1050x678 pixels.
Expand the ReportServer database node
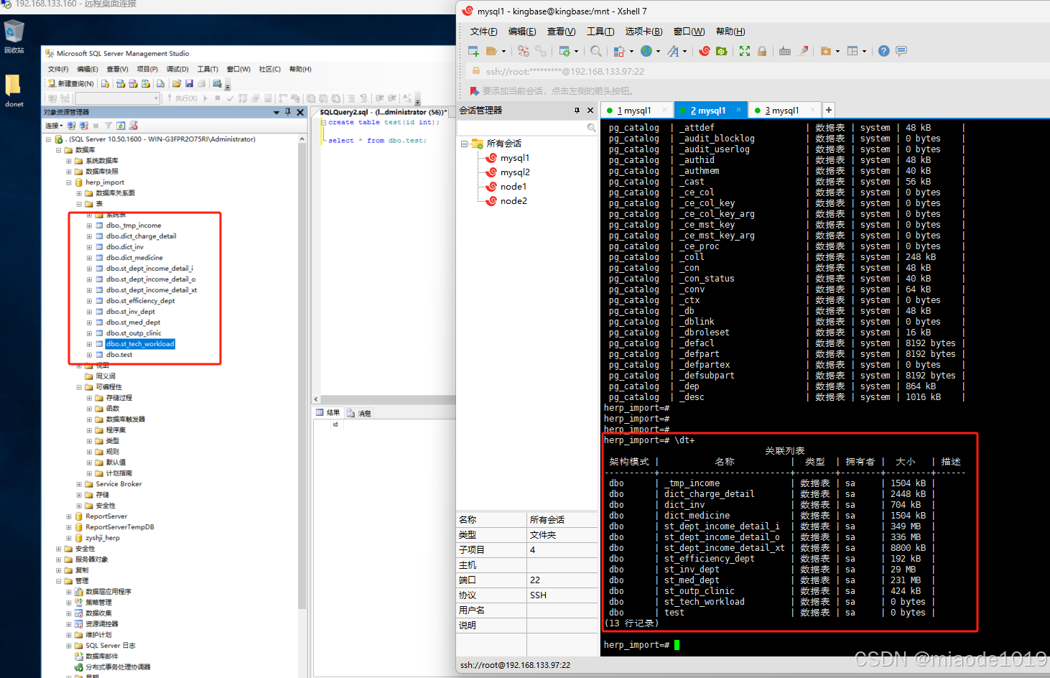[x=69, y=516]
